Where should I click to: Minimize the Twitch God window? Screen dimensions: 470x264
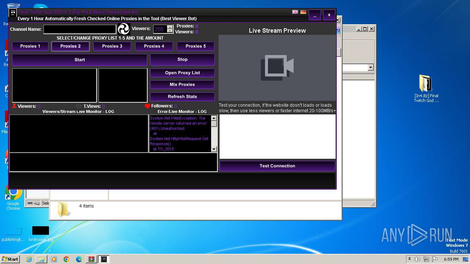point(315,15)
